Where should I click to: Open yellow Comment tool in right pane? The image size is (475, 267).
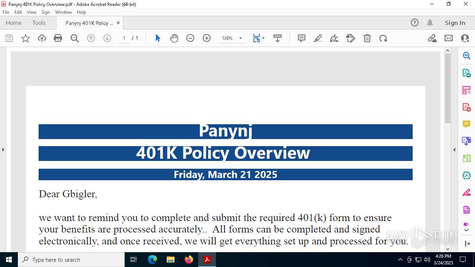tap(466, 124)
